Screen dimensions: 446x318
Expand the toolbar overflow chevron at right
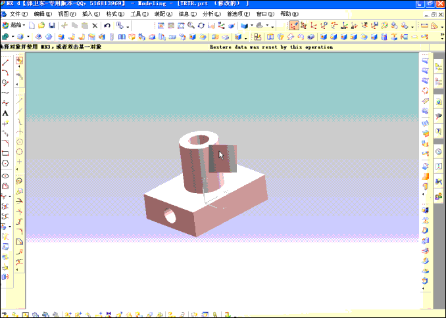[x=442, y=35]
